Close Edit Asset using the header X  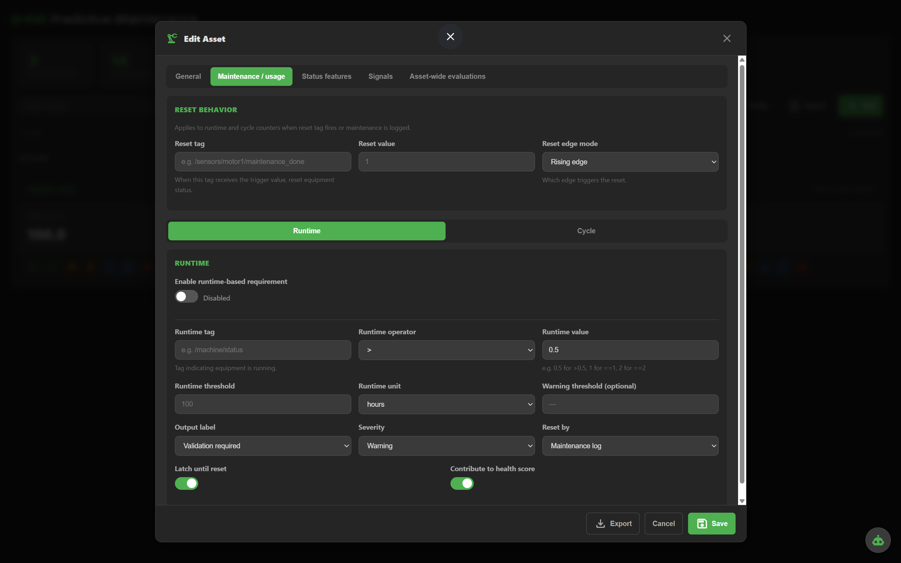(726, 38)
